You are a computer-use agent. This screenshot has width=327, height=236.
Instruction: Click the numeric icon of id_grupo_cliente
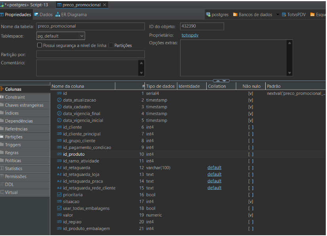coord(59,140)
